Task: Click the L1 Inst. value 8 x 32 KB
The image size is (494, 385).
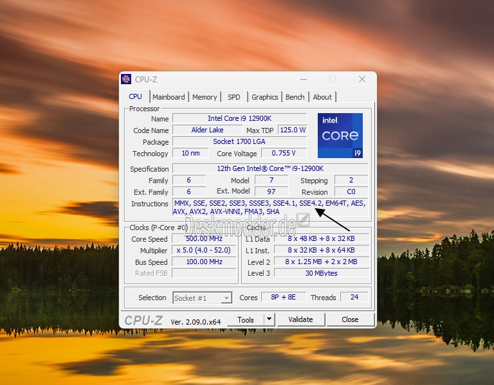Action: pos(322,250)
